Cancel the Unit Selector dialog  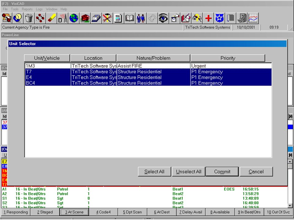point(256,171)
